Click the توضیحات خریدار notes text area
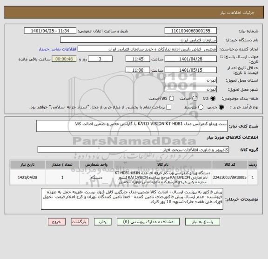This screenshot has height=259, width=268. tap(132, 199)
